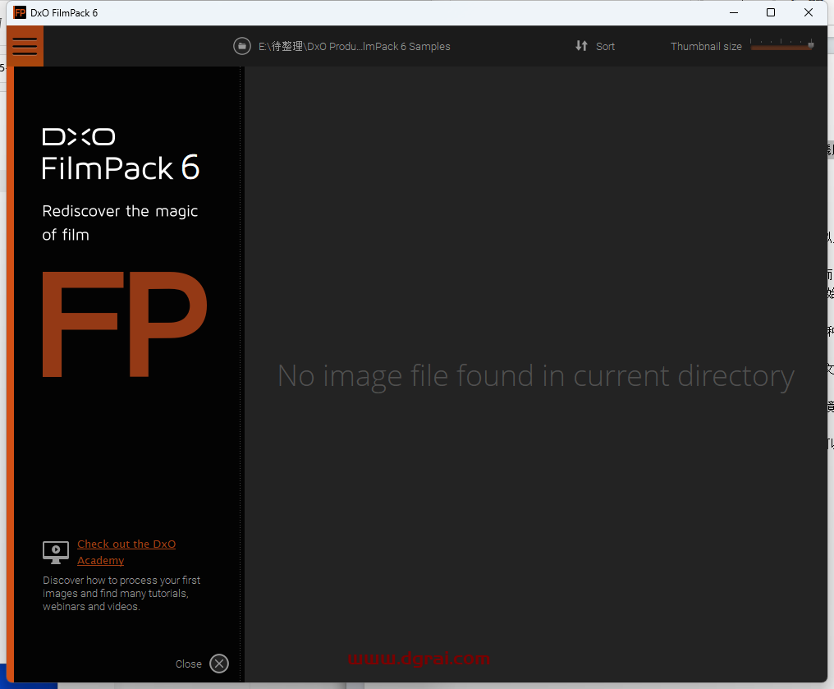Click 'No image file found' message
The image size is (834, 689).
point(536,376)
